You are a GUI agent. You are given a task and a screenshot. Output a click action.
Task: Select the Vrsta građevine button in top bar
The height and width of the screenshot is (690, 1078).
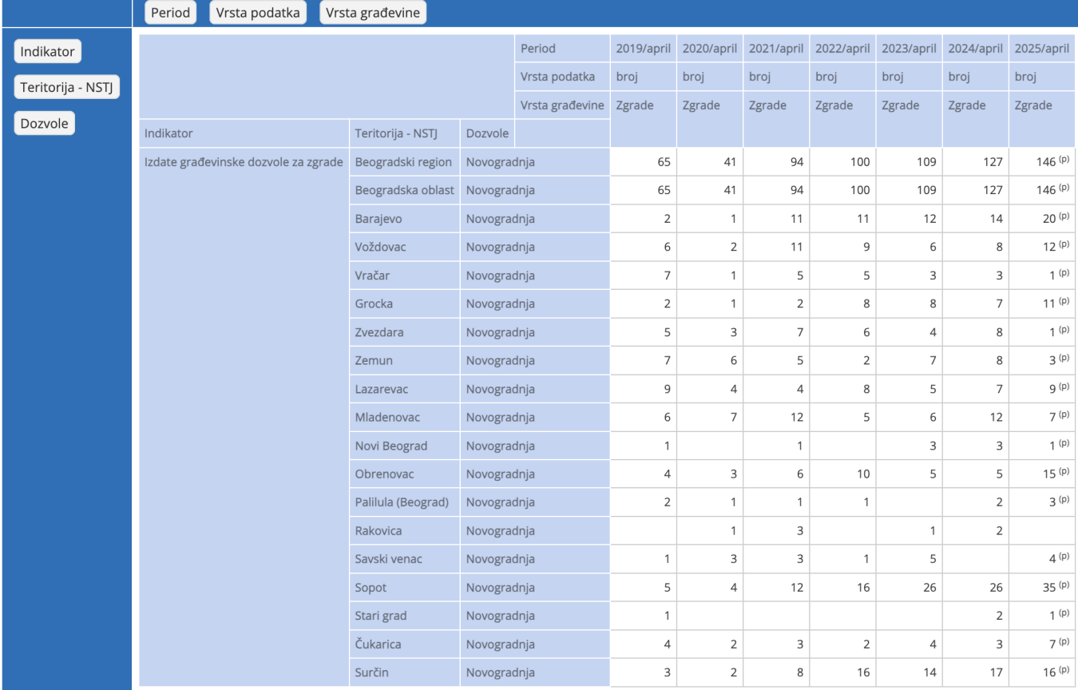[x=372, y=13]
